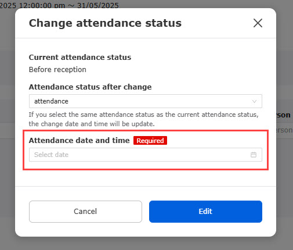Click the red Required badge
The width and height of the screenshot is (293, 250).
[150, 141]
